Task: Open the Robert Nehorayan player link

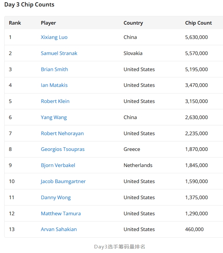Action: click(62, 133)
